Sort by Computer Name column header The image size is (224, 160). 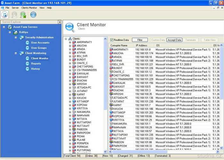tap(121, 45)
